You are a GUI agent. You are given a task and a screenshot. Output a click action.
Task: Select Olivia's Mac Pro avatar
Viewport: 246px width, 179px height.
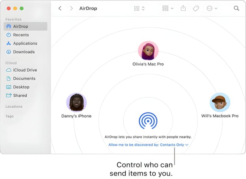tap(148, 51)
